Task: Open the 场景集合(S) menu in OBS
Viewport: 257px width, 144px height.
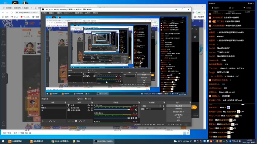Action: [x=79, y=13]
